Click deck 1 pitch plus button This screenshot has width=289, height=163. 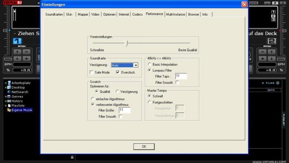(26, 59)
